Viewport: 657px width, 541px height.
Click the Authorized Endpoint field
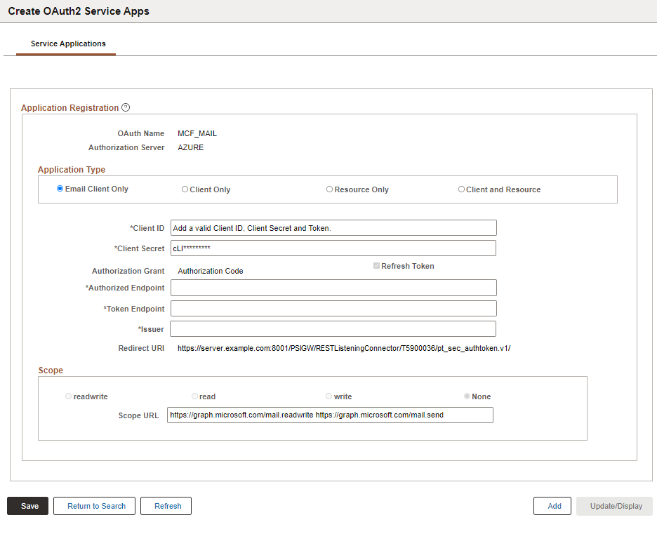click(333, 288)
